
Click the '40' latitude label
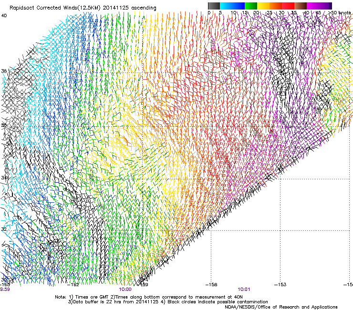tap(4, 16)
